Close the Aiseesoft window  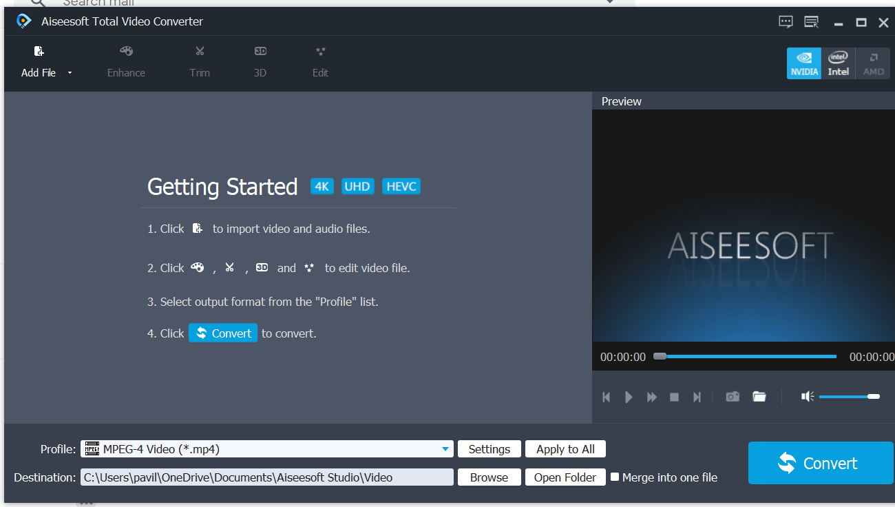(883, 22)
